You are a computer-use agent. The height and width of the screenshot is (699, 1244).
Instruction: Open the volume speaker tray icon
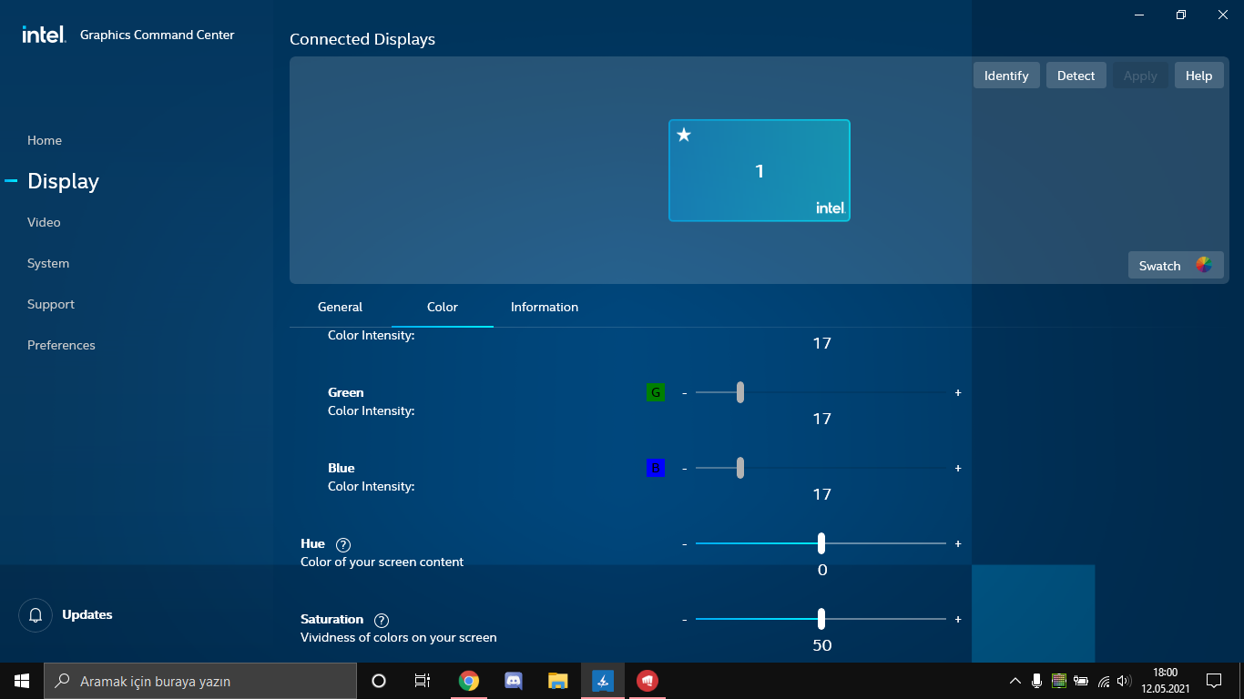pos(1124,681)
